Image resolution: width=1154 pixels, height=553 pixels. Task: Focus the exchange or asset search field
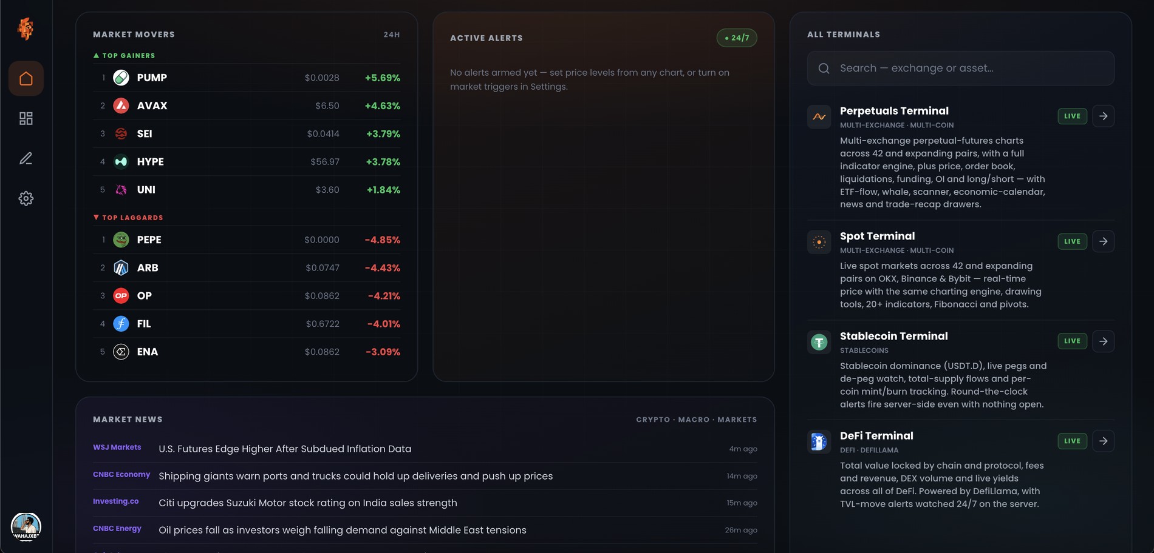[961, 68]
